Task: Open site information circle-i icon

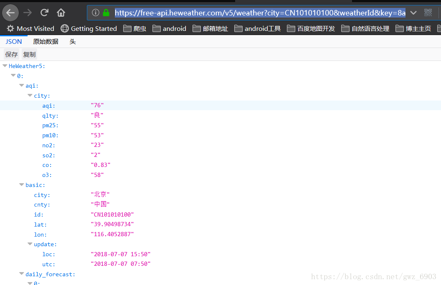Action: point(96,13)
